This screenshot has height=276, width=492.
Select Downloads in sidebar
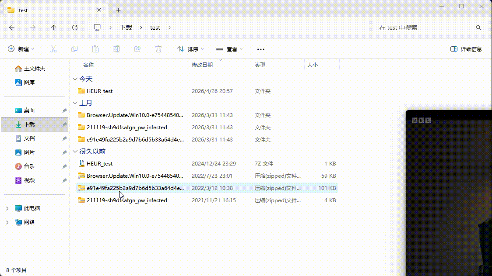pos(35,124)
